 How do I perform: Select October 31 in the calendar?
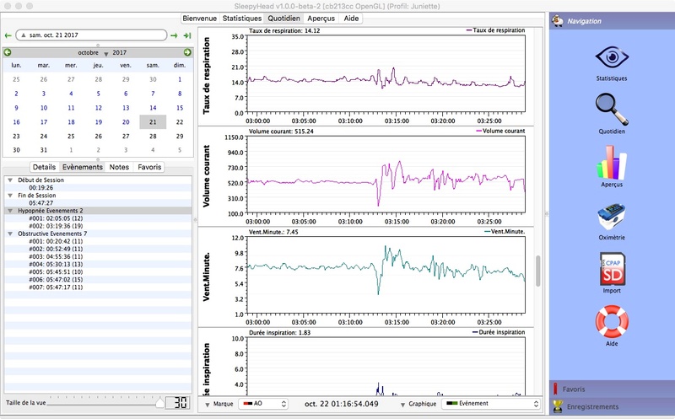point(44,150)
